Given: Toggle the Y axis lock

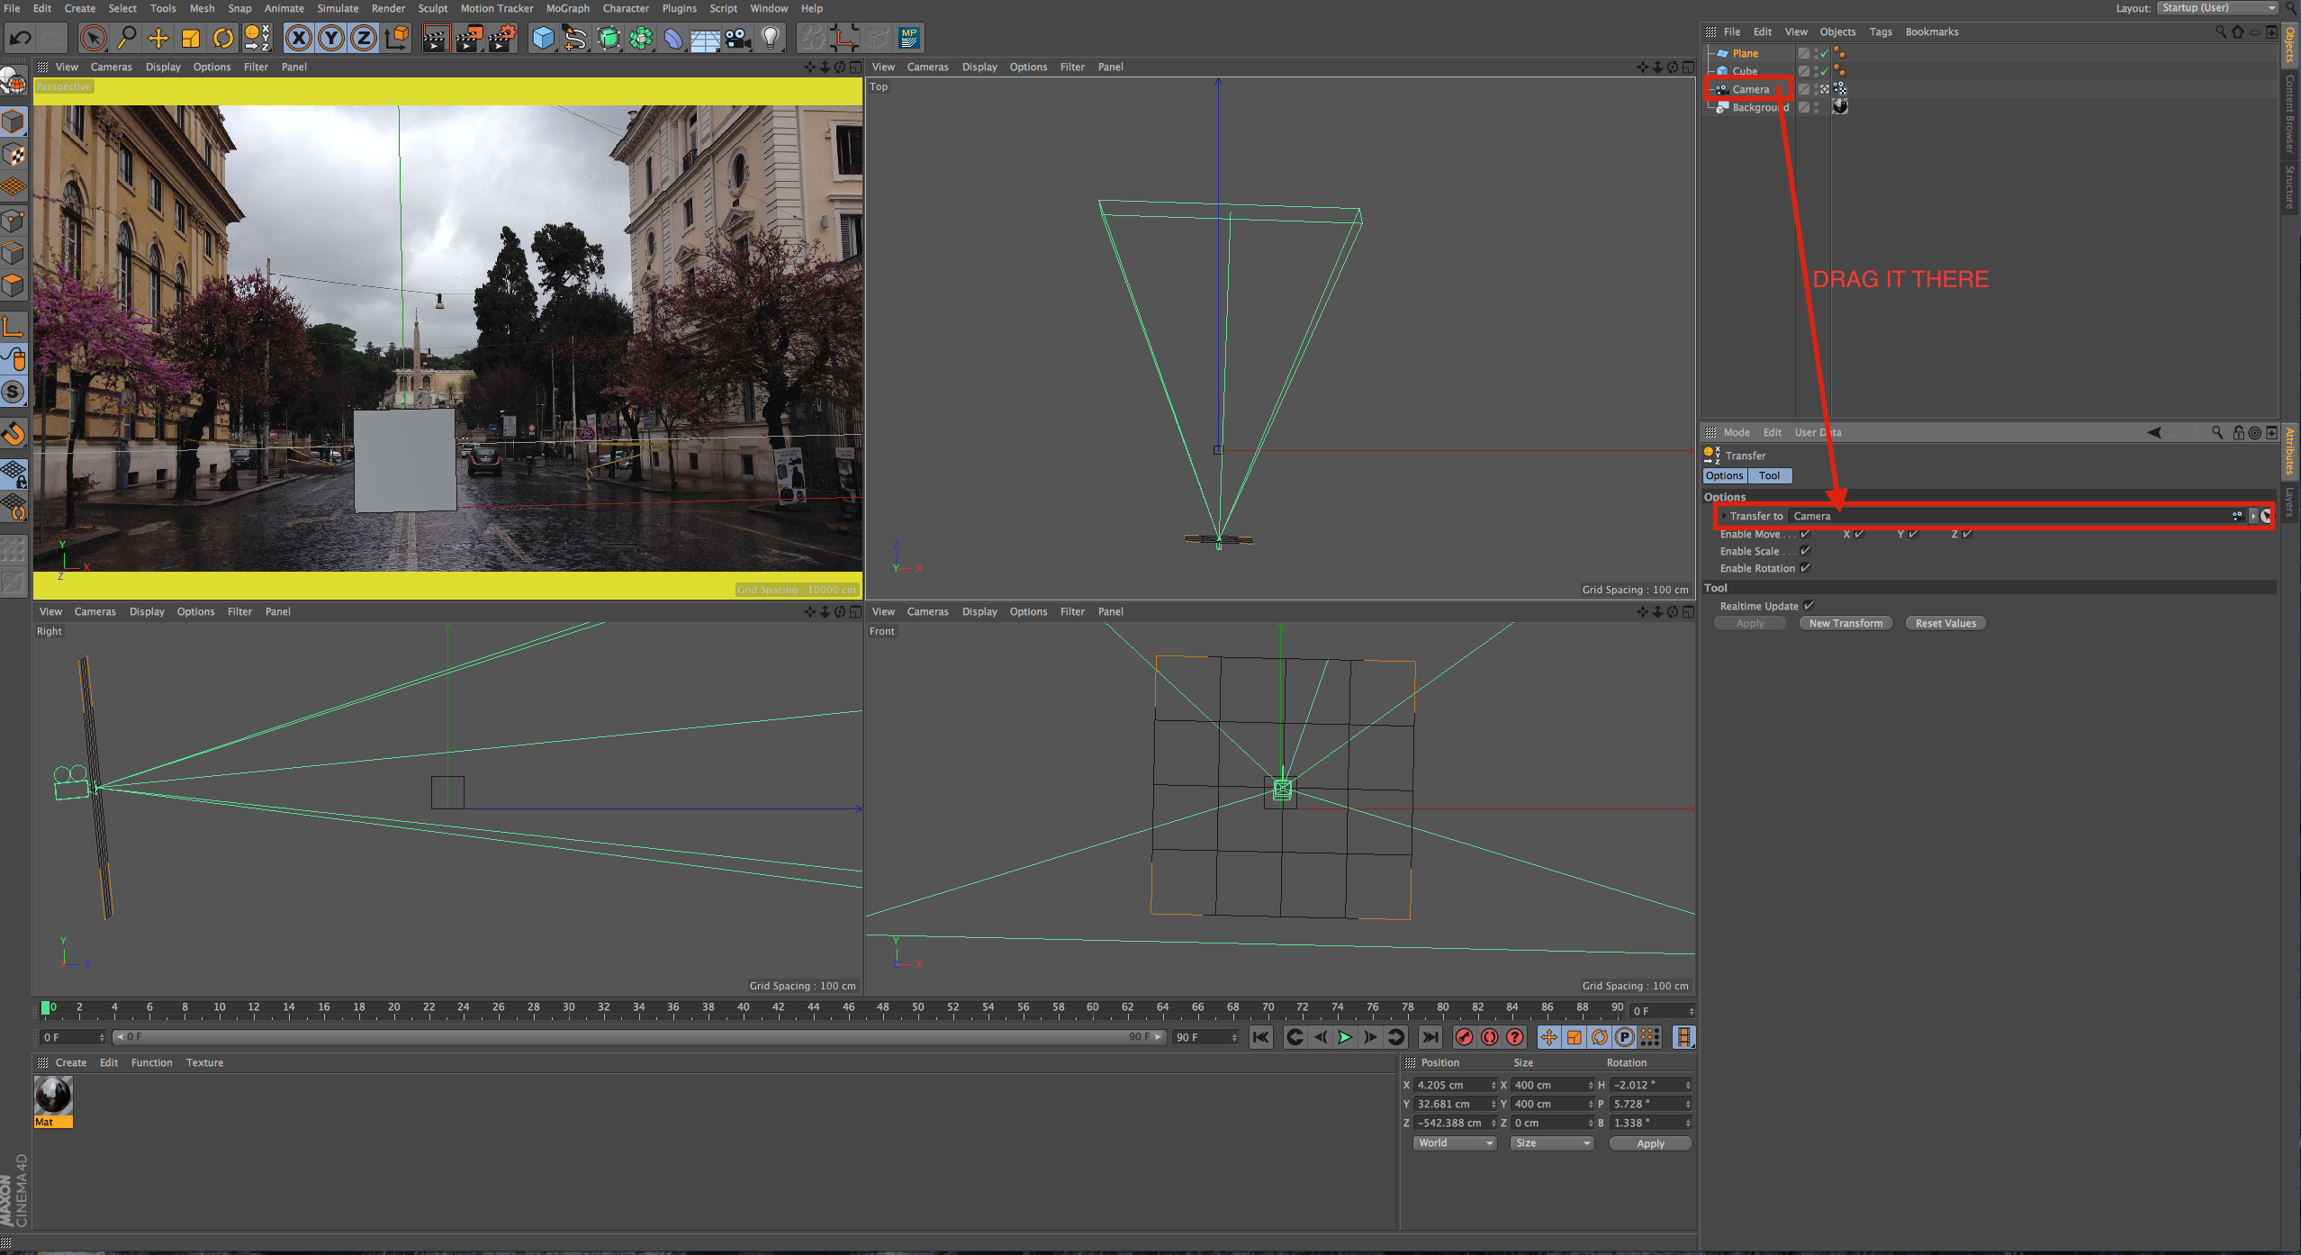Looking at the screenshot, I should [331, 38].
